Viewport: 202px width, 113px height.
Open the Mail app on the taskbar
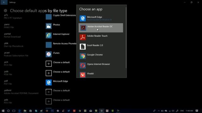coord(91,111)
